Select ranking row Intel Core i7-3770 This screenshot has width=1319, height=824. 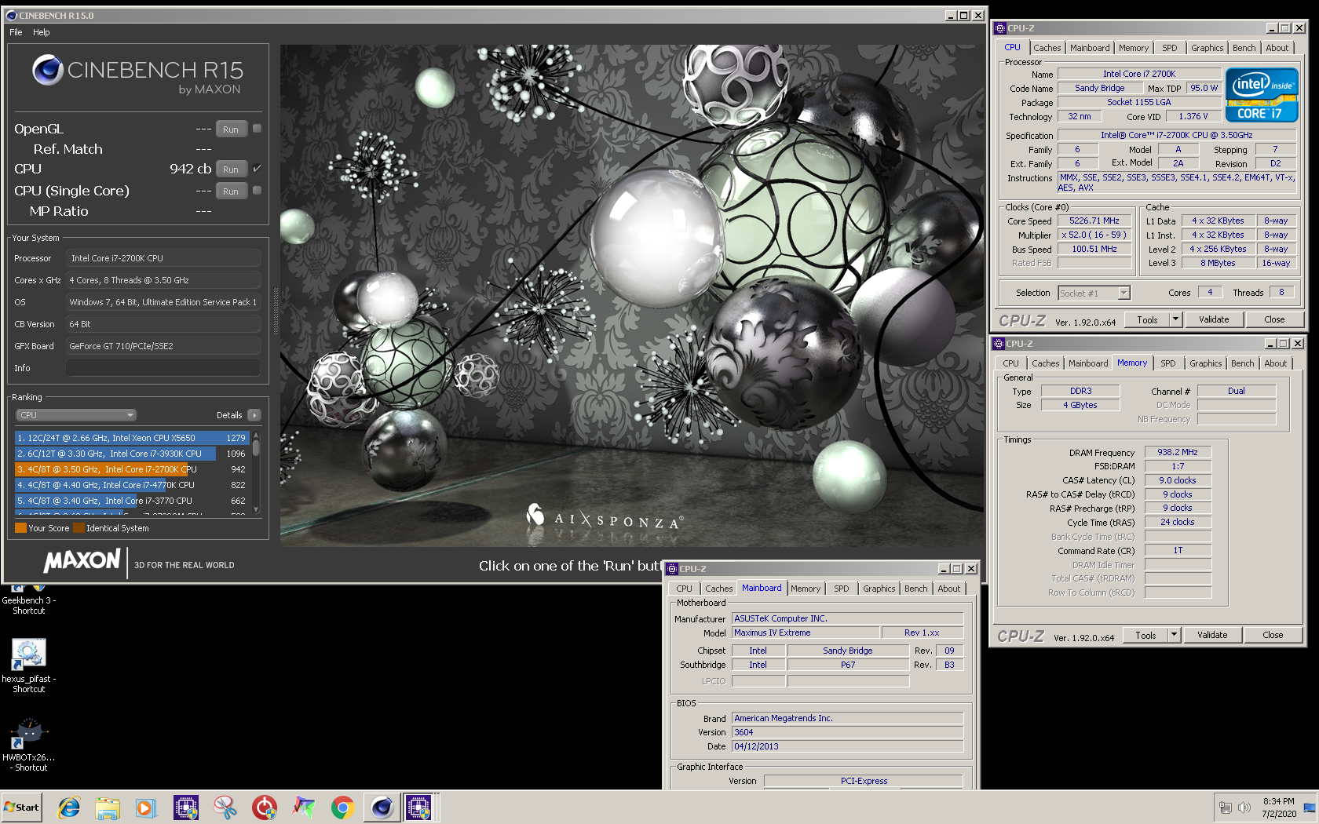tap(131, 501)
